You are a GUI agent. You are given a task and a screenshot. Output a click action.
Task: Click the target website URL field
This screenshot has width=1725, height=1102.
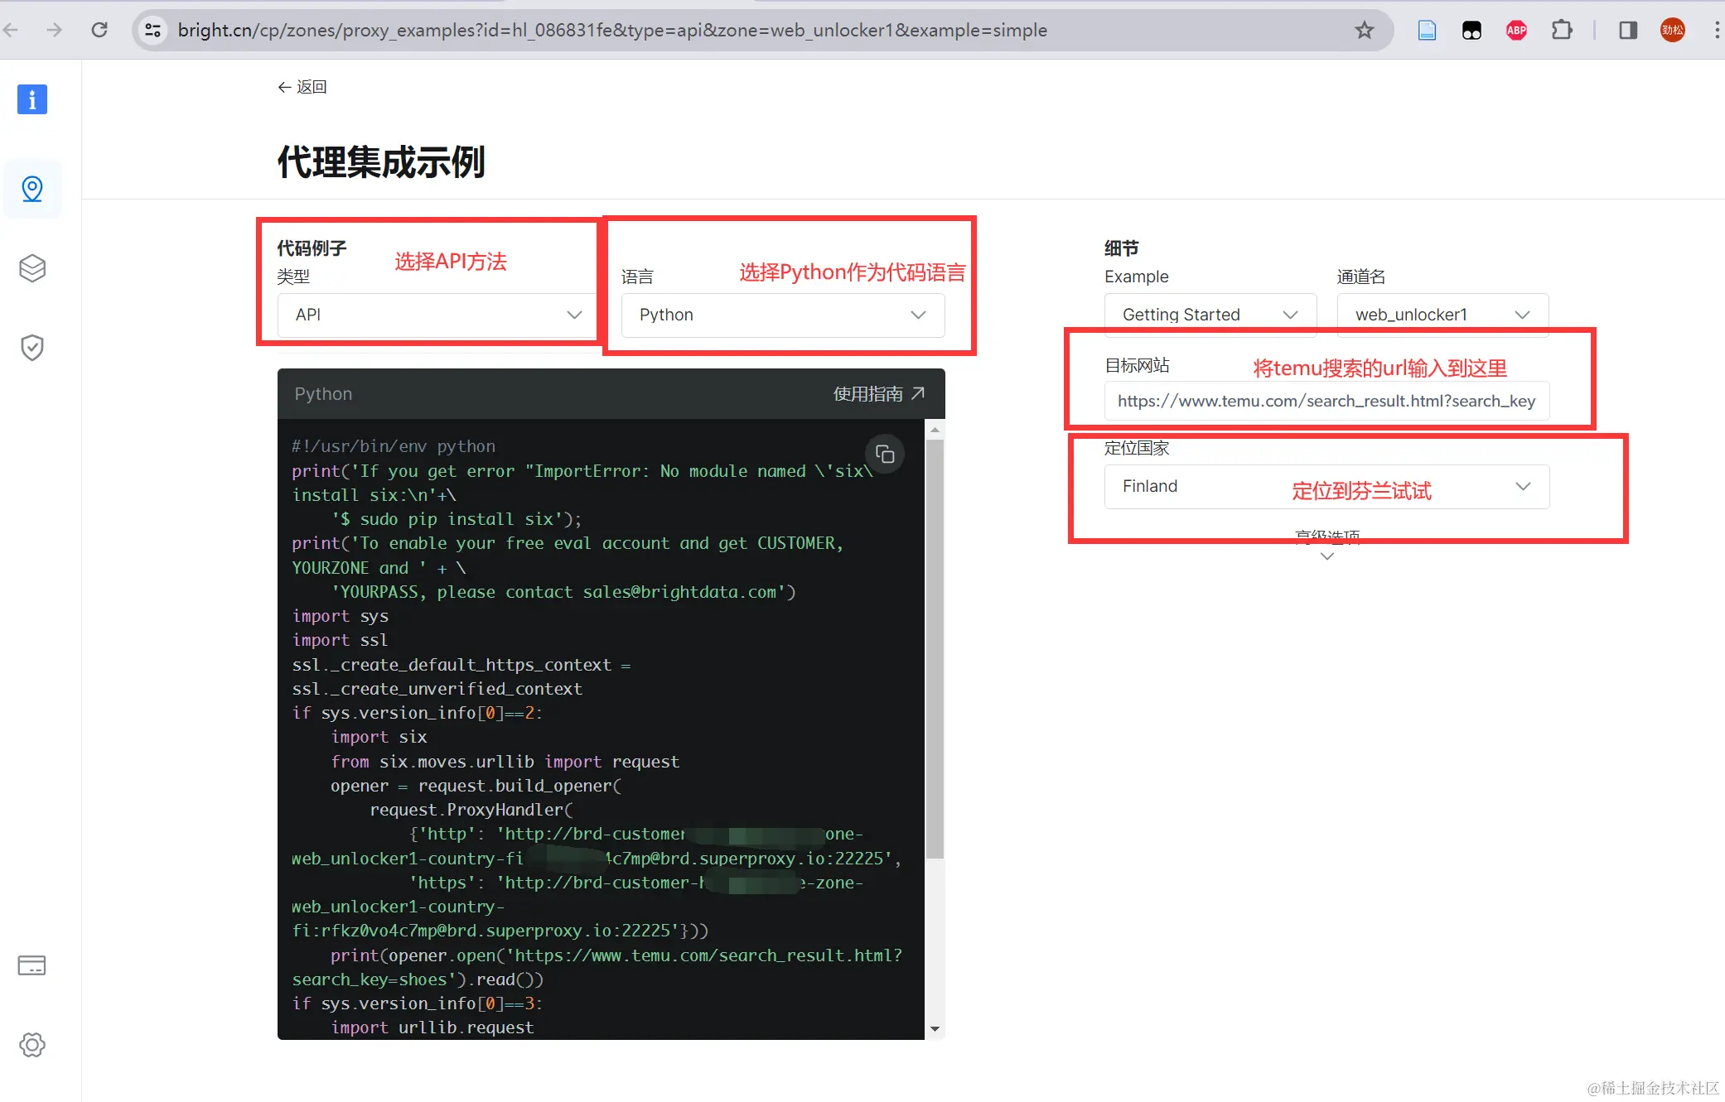tap(1326, 401)
